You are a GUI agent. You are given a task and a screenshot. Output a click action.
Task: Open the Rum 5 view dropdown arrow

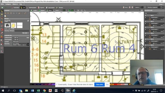click(60, 10)
